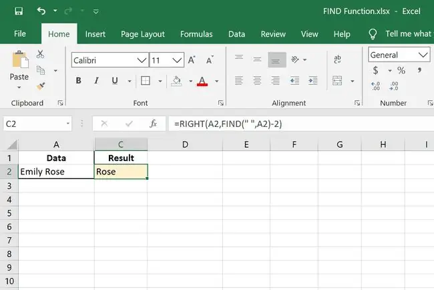Open Merge & Center dropdown arrow

click(353, 81)
